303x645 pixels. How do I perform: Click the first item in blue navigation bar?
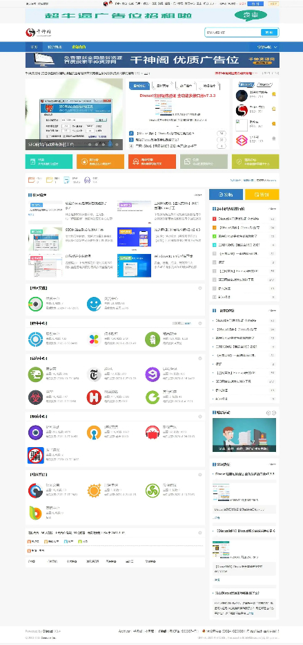pyautogui.click(x=34, y=47)
